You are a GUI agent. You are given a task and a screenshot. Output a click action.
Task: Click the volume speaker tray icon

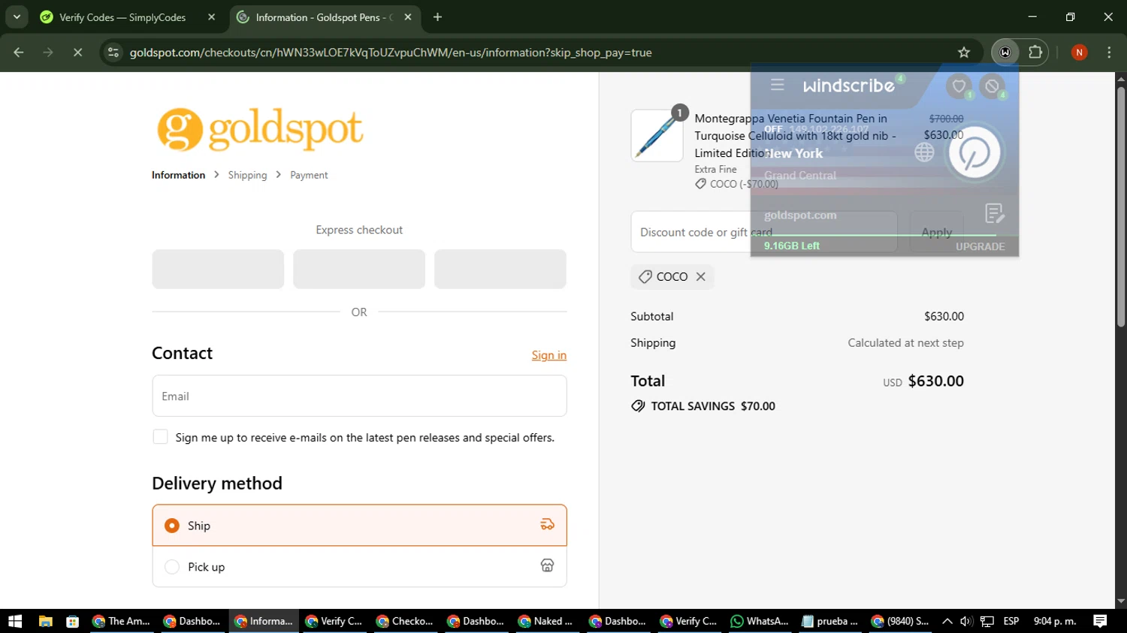pyautogui.click(x=966, y=621)
